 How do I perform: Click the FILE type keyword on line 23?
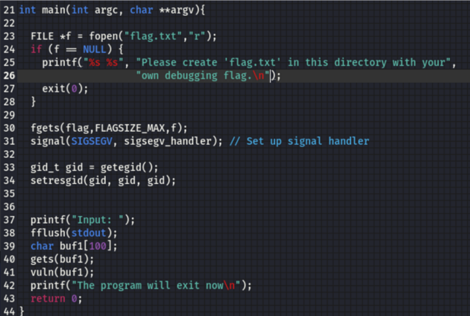point(42,36)
